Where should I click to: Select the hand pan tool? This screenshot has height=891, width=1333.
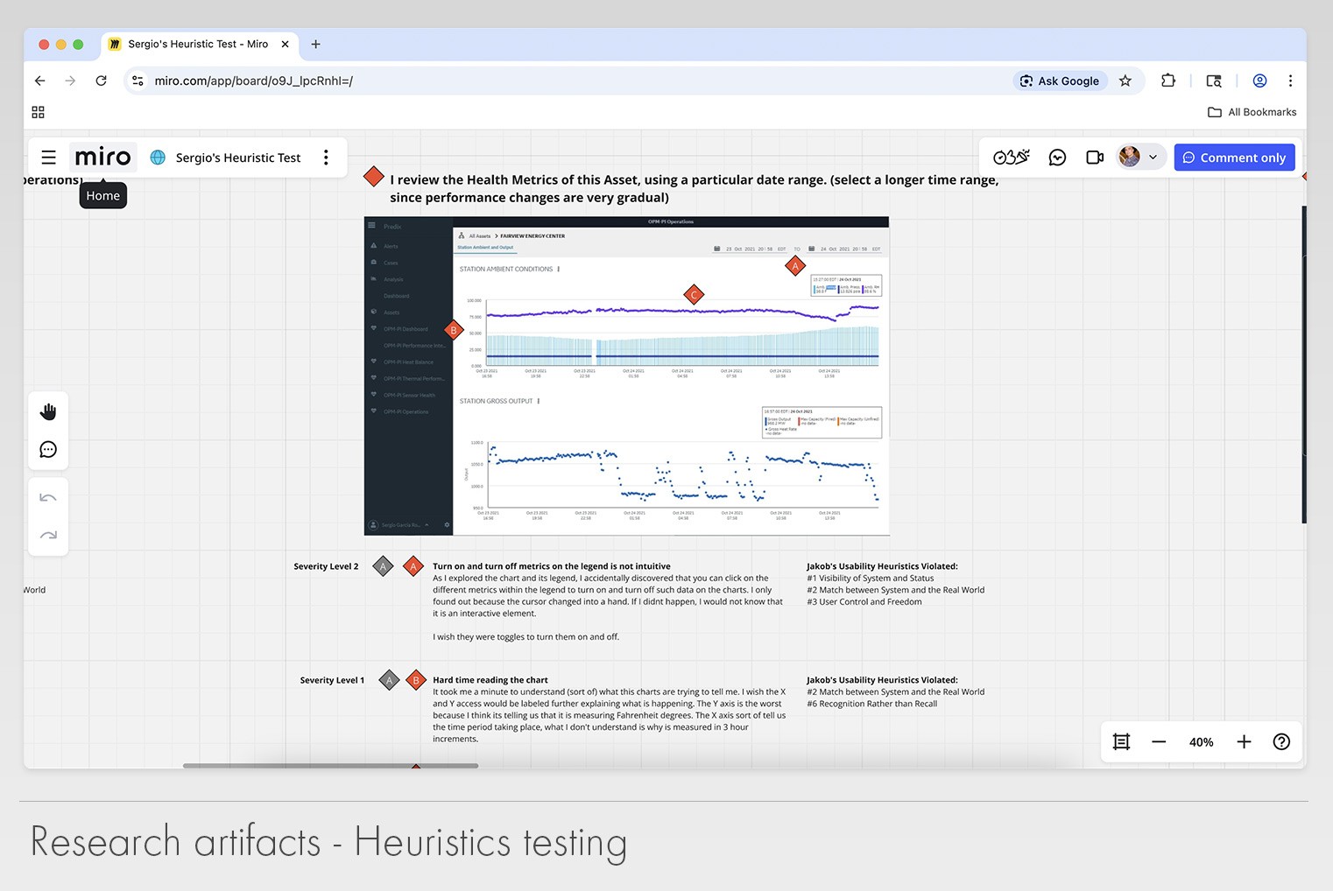point(48,411)
